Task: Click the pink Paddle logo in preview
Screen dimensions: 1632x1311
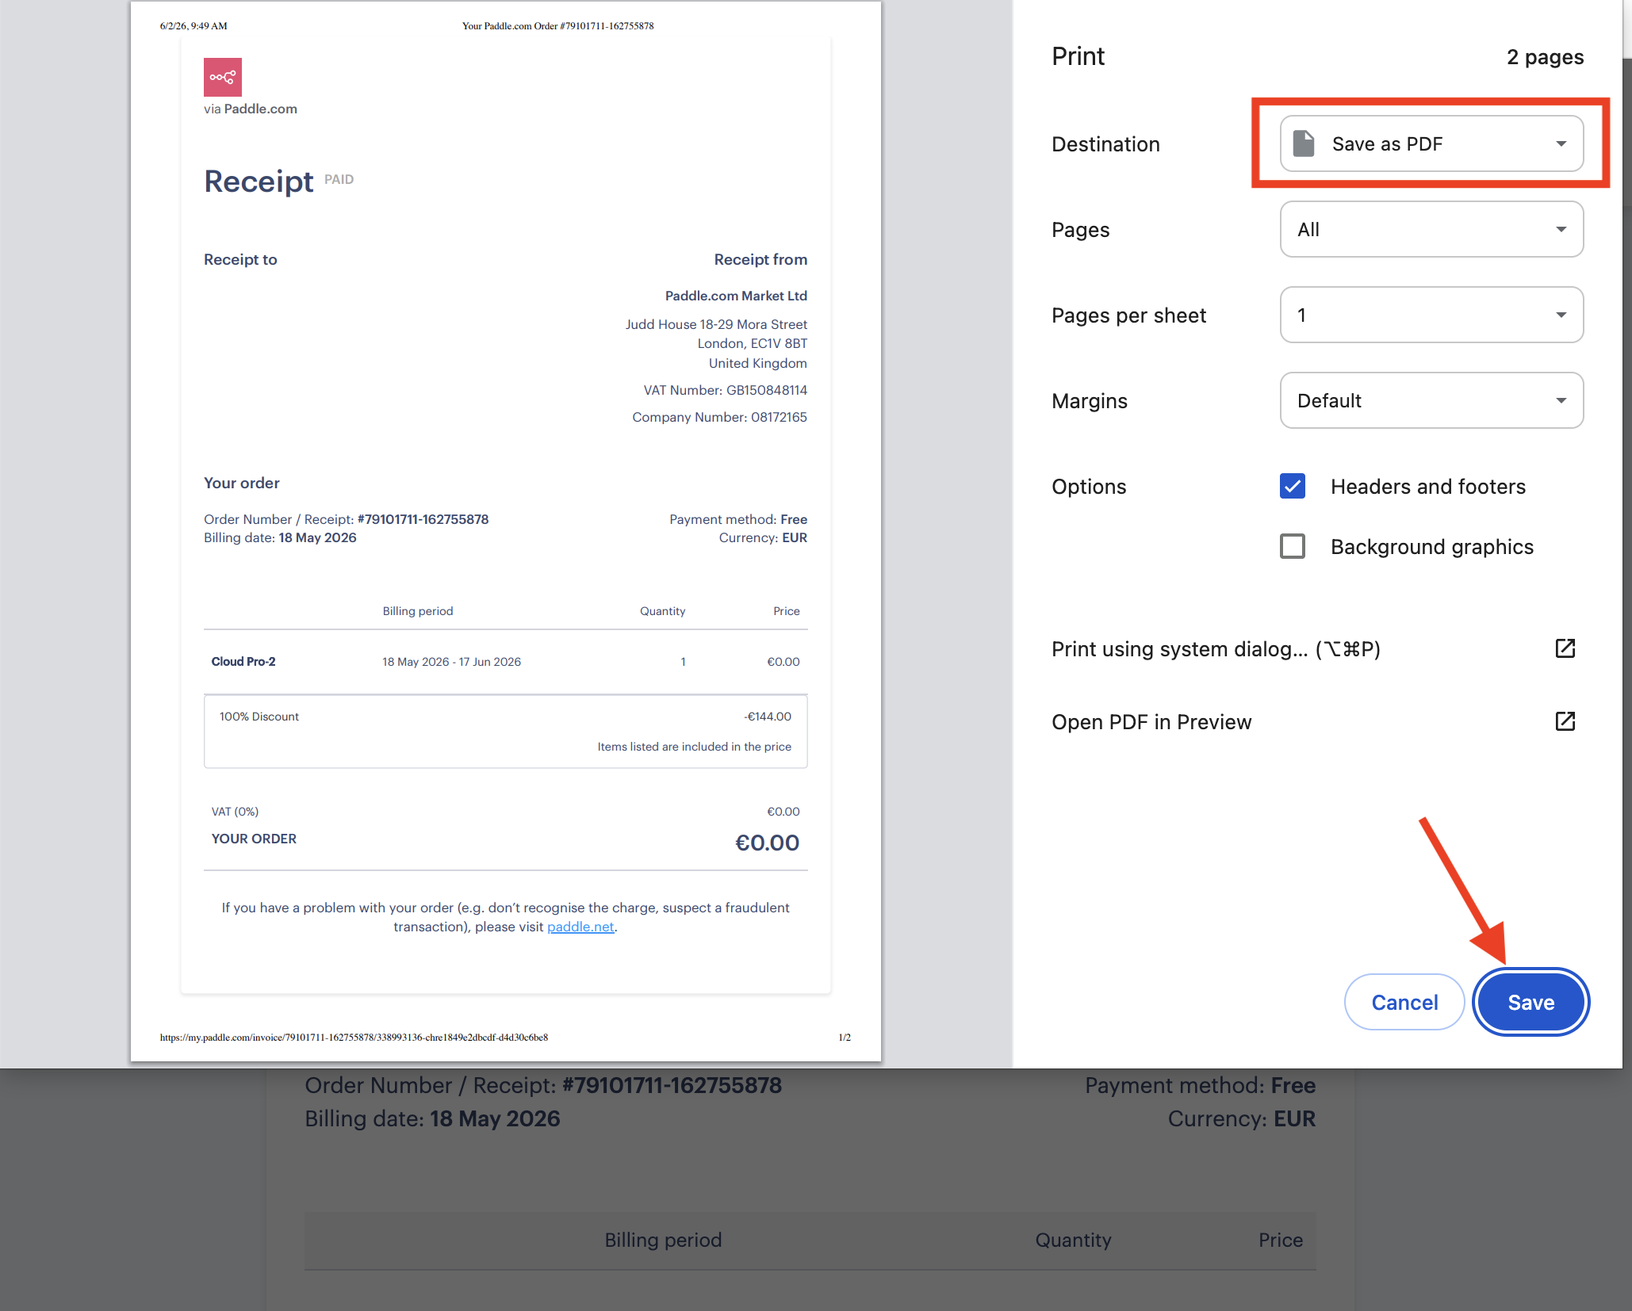Action: (x=223, y=77)
